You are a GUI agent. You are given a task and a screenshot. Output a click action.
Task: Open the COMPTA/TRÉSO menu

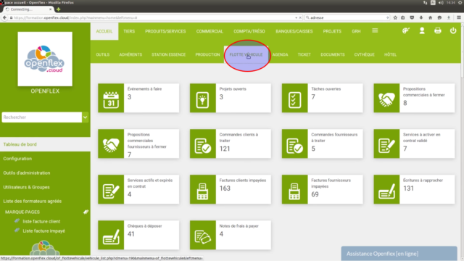249,31
